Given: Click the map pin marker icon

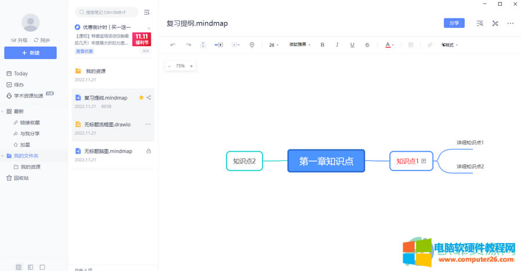Looking at the screenshot, I should (x=252, y=45).
